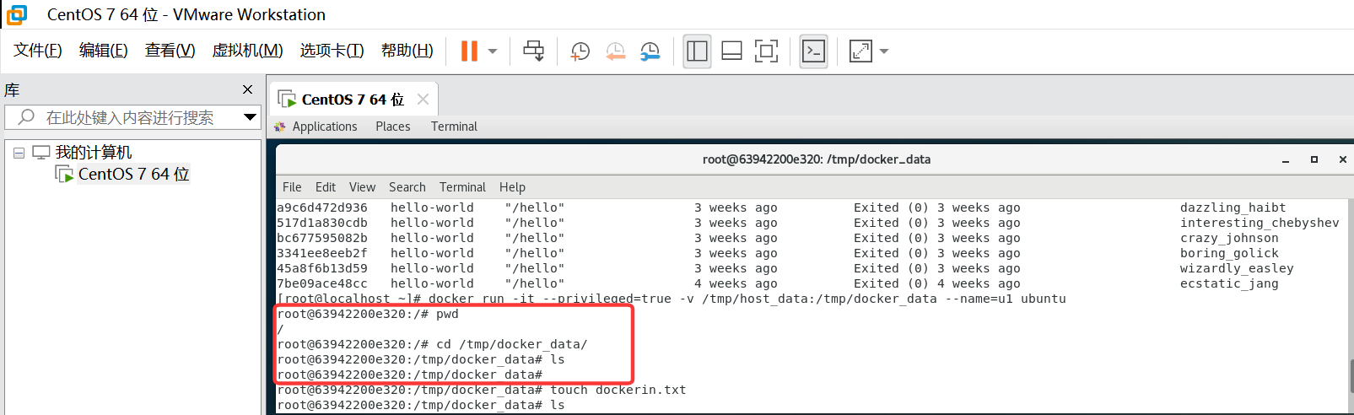The image size is (1354, 415).
Task: Open the GNOME Applications menu
Action: (325, 127)
